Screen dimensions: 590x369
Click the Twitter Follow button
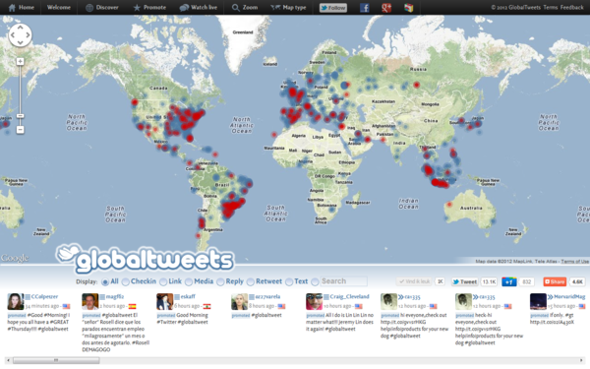click(333, 8)
